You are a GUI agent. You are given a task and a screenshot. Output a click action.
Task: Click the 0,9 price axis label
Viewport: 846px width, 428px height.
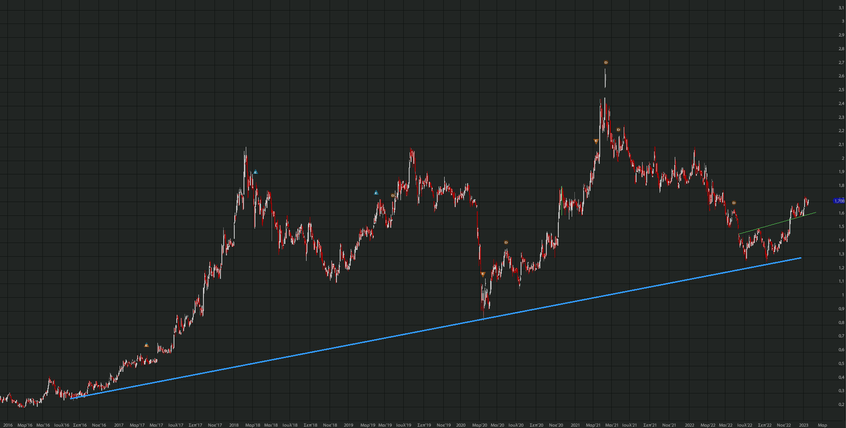841,309
